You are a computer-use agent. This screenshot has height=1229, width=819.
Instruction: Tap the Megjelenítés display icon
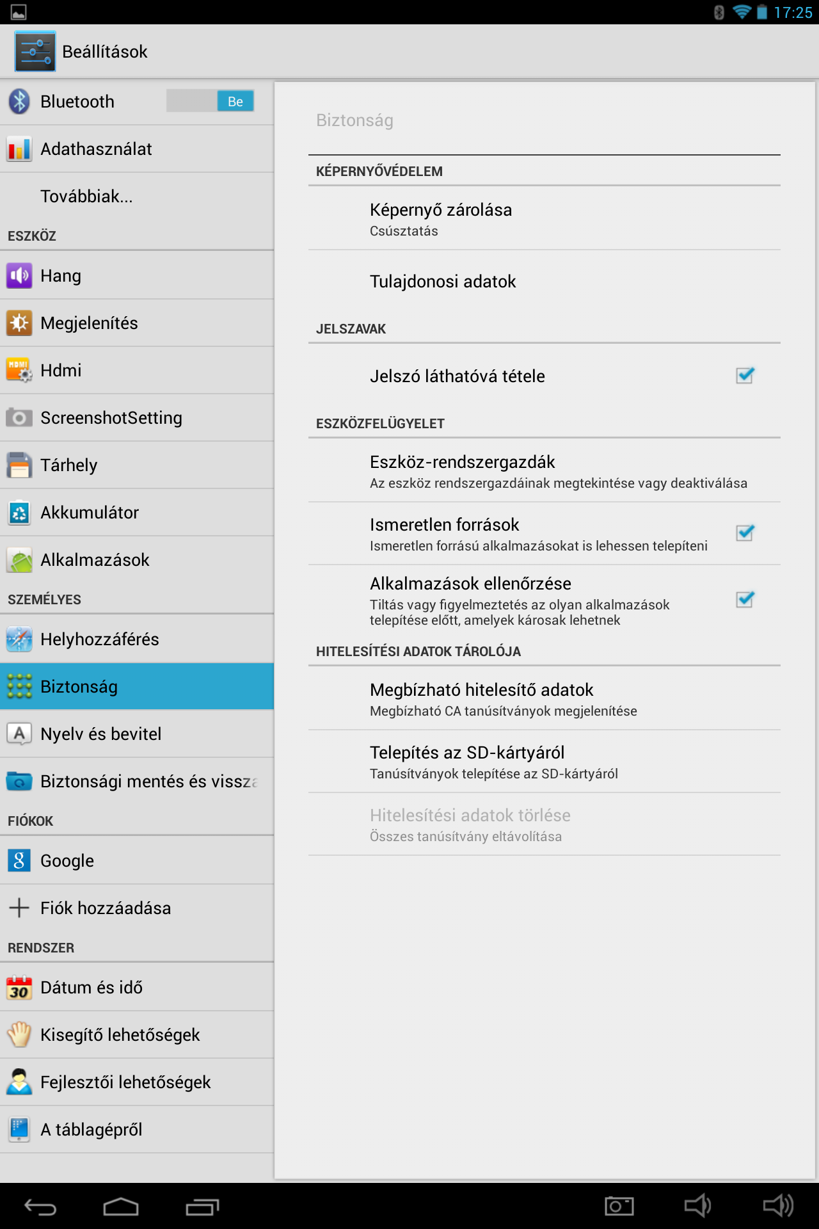point(19,323)
